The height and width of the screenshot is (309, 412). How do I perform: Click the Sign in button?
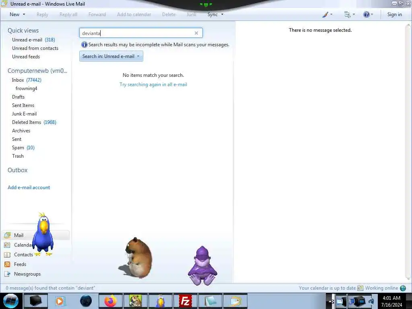[x=394, y=14]
